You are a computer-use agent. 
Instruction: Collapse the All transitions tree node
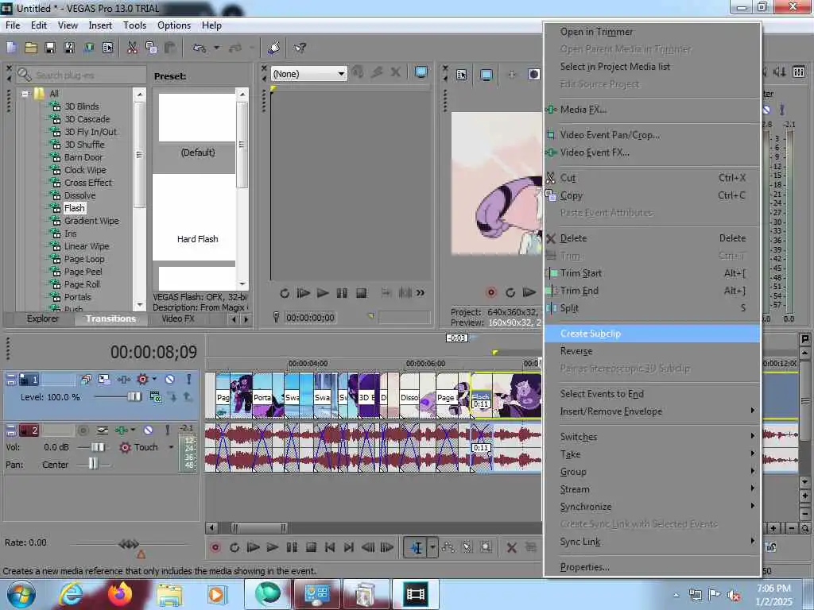click(25, 94)
